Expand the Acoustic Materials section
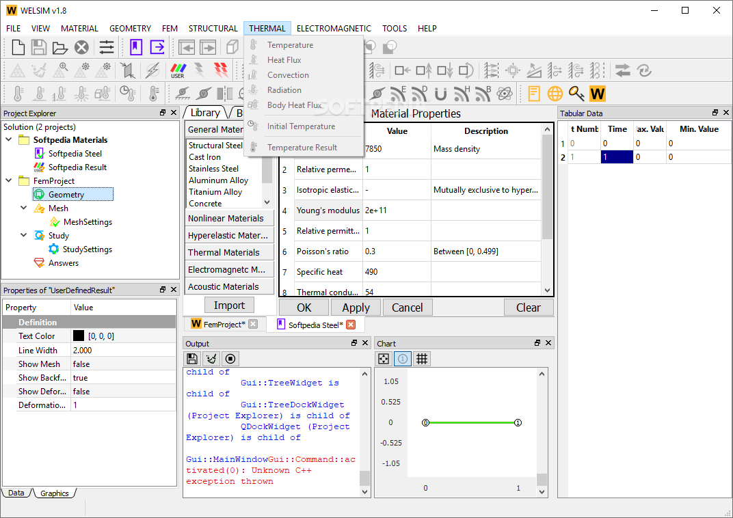Image resolution: width=733 pixels, height=518 pixels. coord(229,287)
